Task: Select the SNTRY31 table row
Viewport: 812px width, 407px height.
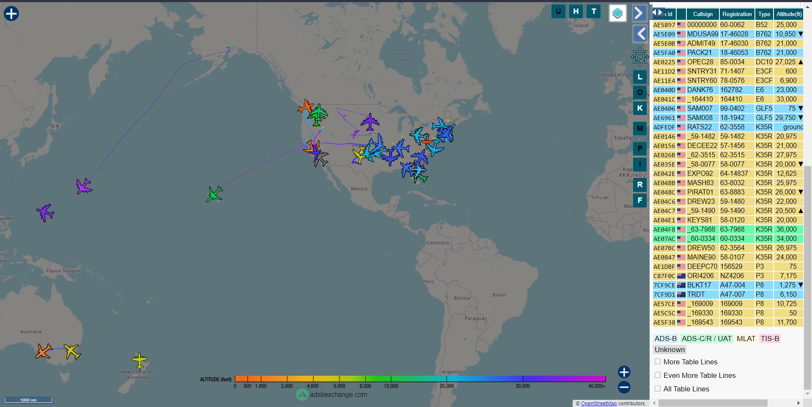Action: click(728, 71)
